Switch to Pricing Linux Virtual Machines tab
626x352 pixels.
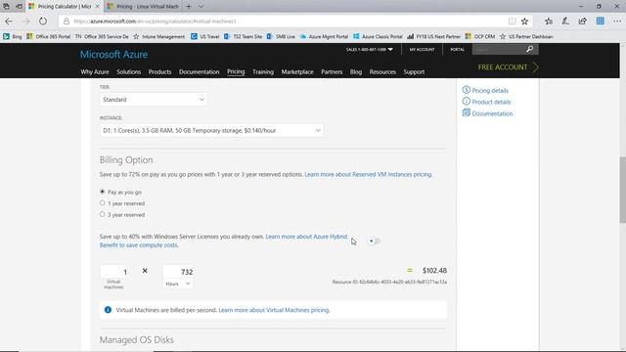tap(143, 7)
